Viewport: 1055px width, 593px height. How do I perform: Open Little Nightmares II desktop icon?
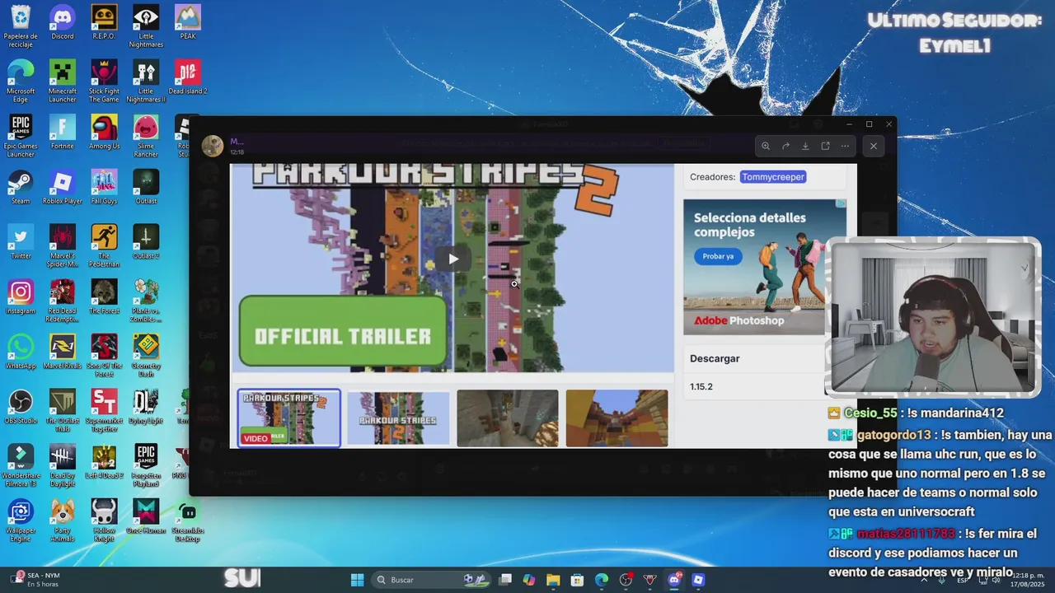(x=146, y=81)
